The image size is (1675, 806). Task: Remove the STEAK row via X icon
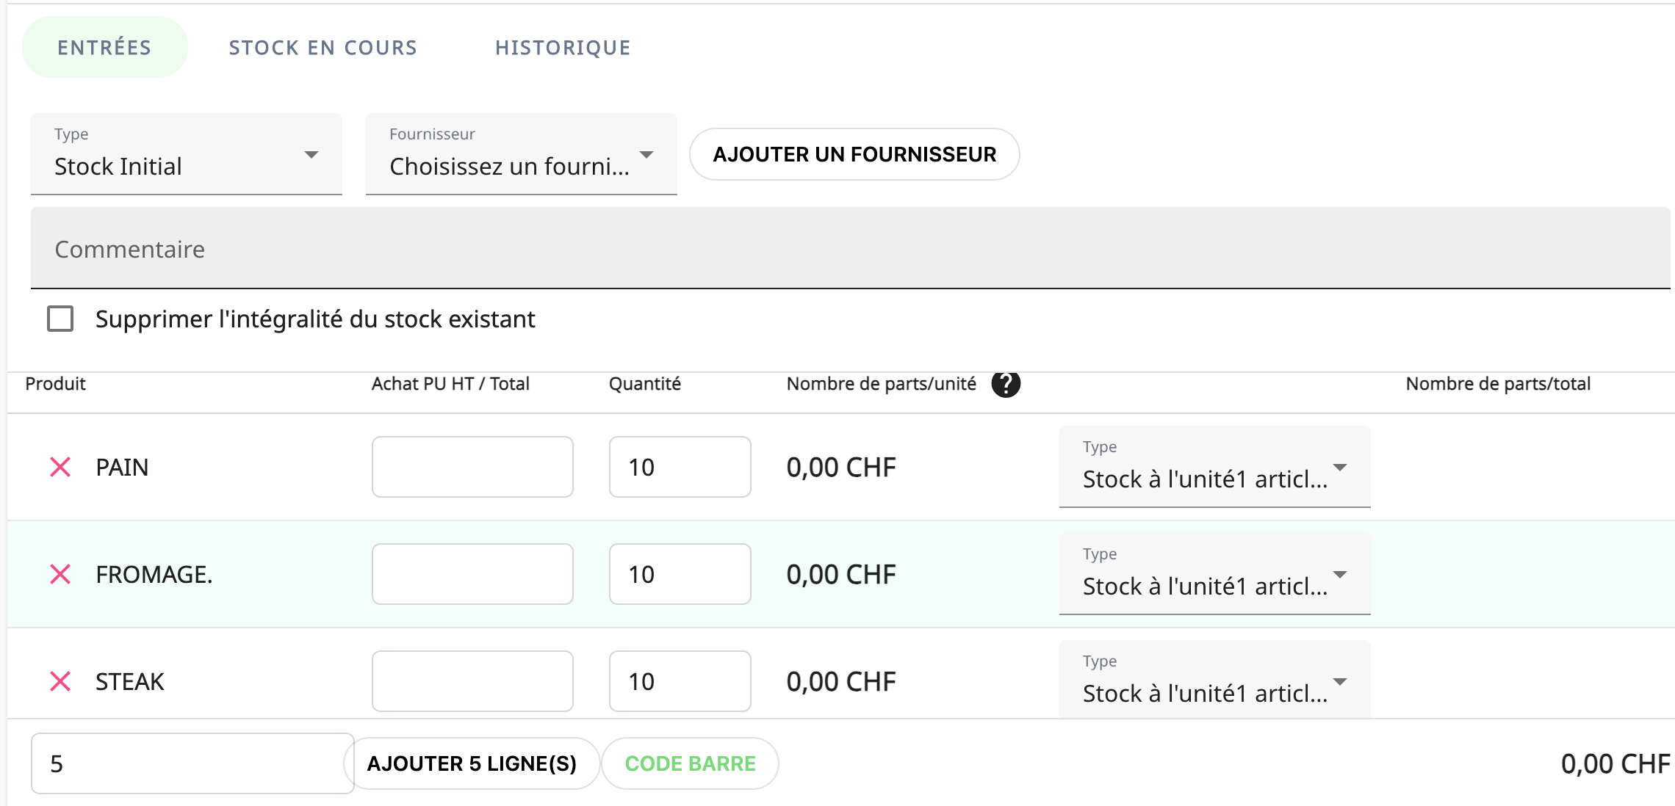pos(60,681)
